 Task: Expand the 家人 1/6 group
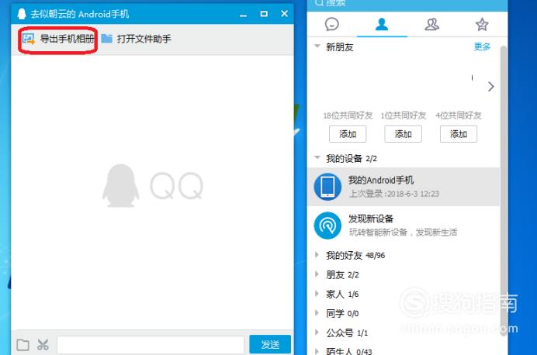[x=317, y=294]
